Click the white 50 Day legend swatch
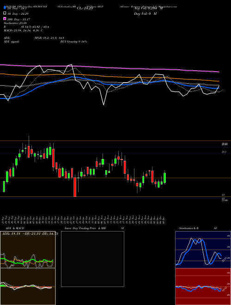The height and width of the screenshot is (305, 231). tap(5, 13)
